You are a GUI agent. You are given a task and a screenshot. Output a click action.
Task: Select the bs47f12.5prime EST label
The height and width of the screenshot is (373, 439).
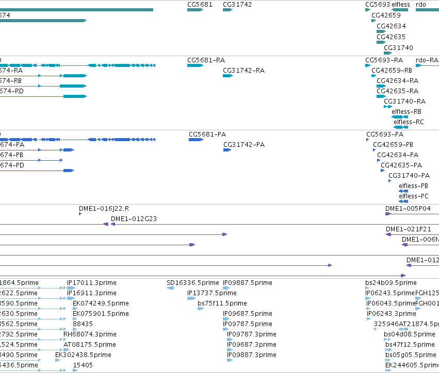coord(410,345)
